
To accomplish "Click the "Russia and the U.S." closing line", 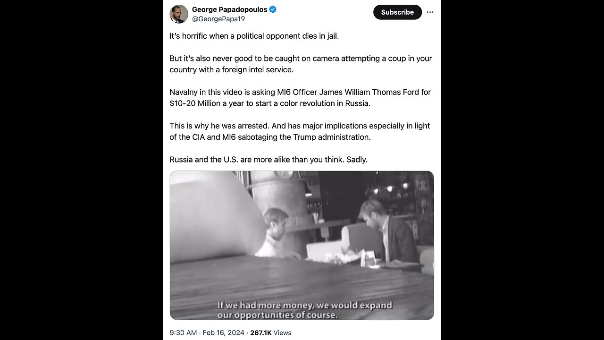I will pyautogui.click(x=268, y=160).
